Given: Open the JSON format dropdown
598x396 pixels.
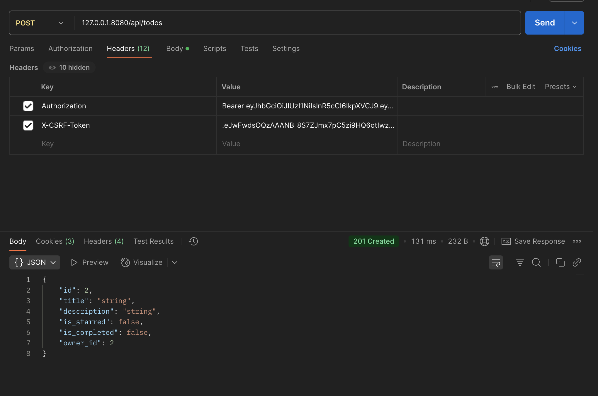Looking at the screenshot, I should tap(35, 262).
